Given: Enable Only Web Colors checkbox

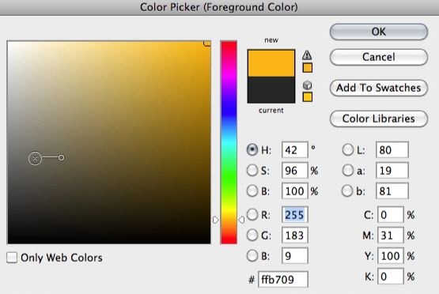Looking at the screenshot, I should pos(12,258).
